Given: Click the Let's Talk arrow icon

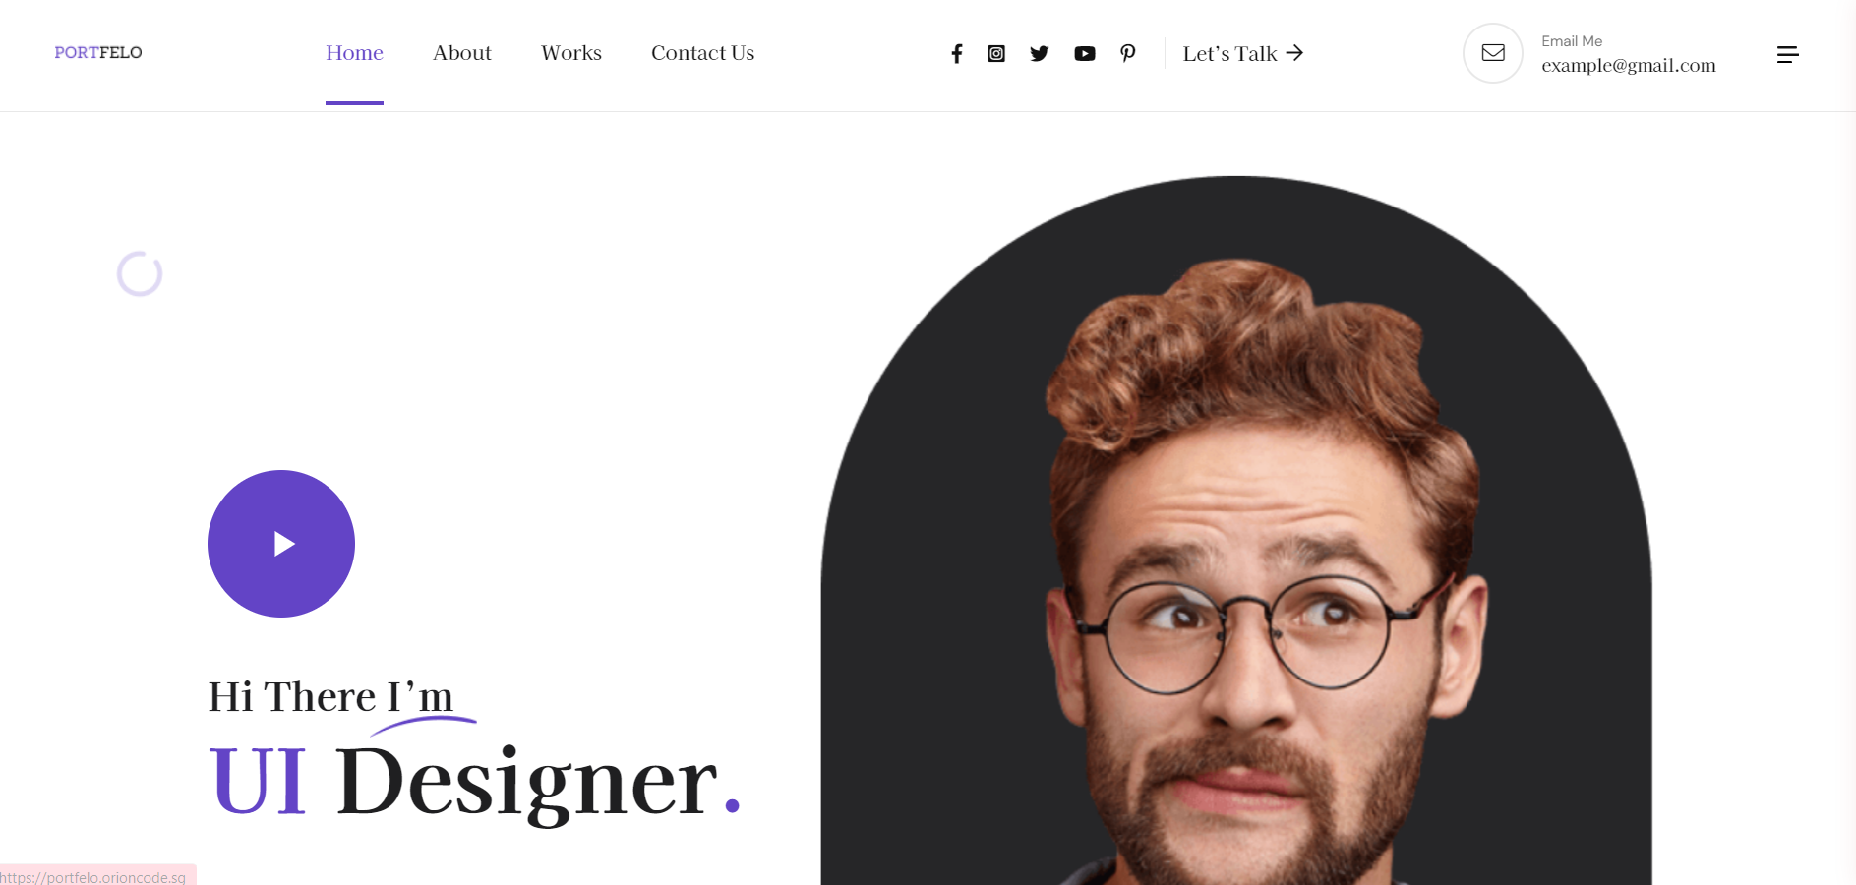Looking at the screenshot, I should pos(1294,53).
